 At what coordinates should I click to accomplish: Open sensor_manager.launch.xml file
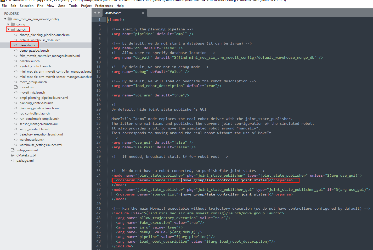[x=38, y=124]
